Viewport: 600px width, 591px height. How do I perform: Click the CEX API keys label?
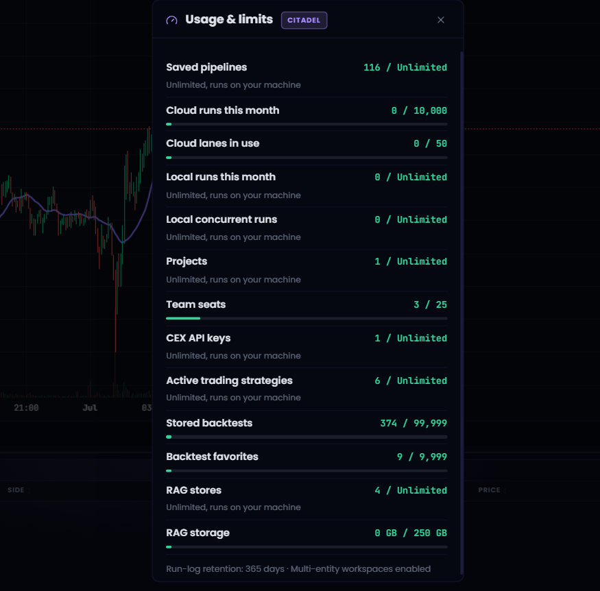coord(198,338)
